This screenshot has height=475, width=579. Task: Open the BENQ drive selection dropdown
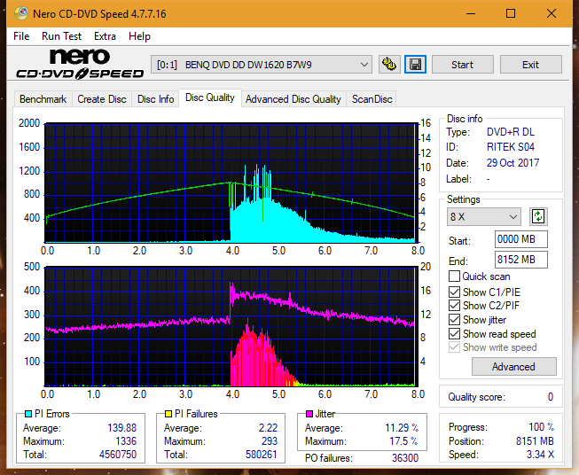pyautogui.click(x=262, y=65)
